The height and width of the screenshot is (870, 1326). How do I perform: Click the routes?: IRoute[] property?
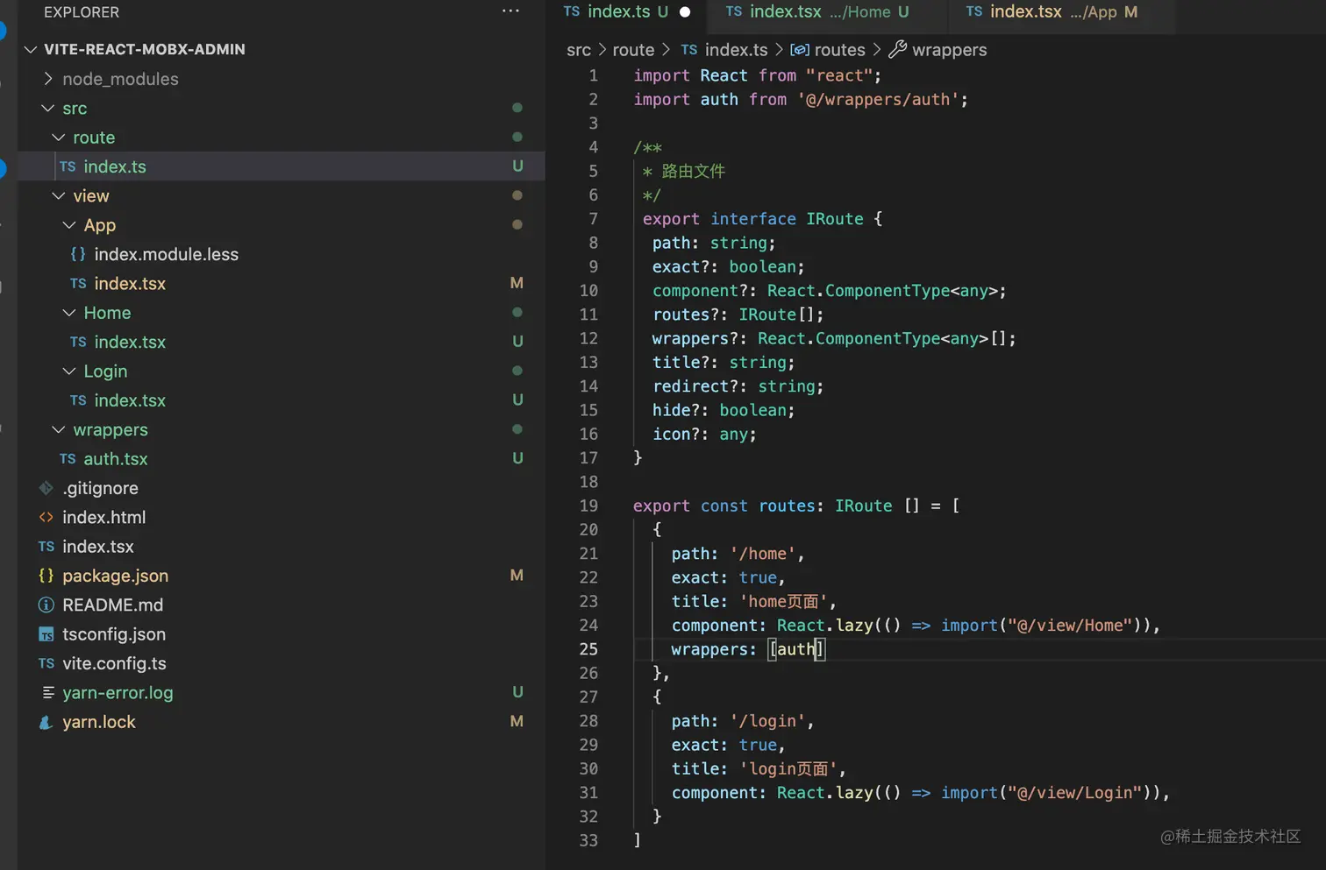tap(738, 315)
